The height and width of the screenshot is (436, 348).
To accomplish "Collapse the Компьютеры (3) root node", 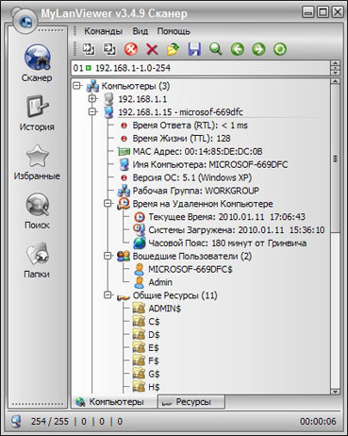I will [76, 85].
